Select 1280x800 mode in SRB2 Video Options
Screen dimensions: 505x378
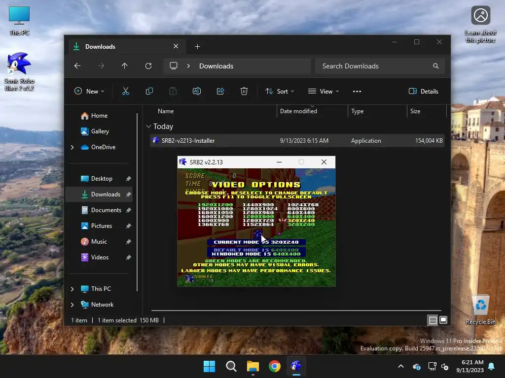(x=258, y=217)
